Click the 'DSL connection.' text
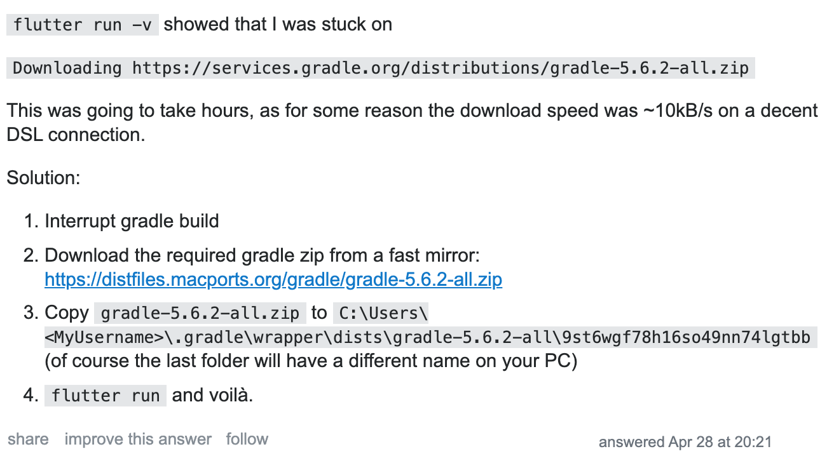Screen dimensions: 834x456 pyautogui.click(x=76, y=135)
